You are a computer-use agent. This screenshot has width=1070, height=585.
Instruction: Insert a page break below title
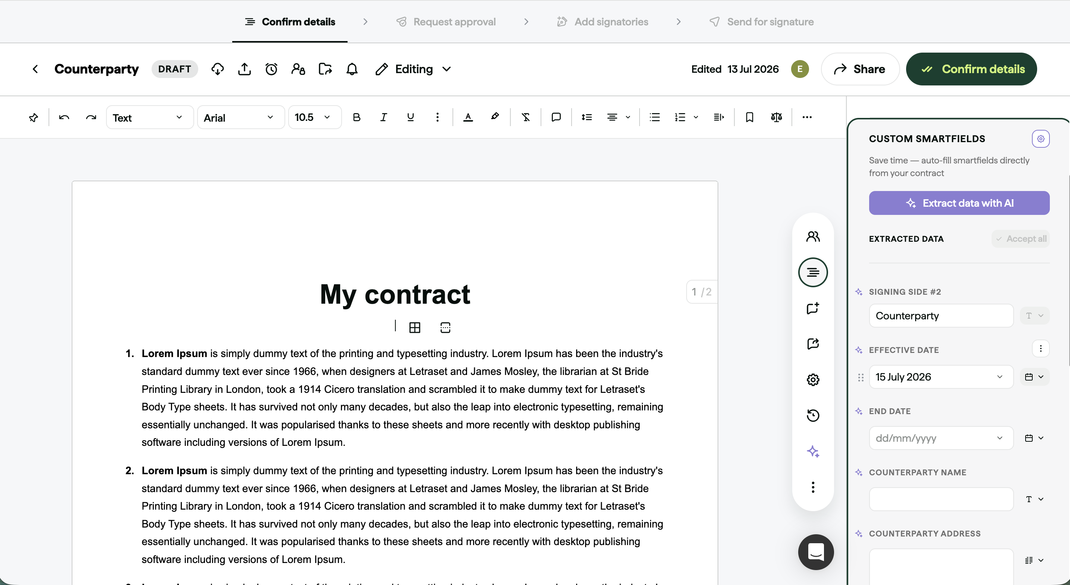445,328
